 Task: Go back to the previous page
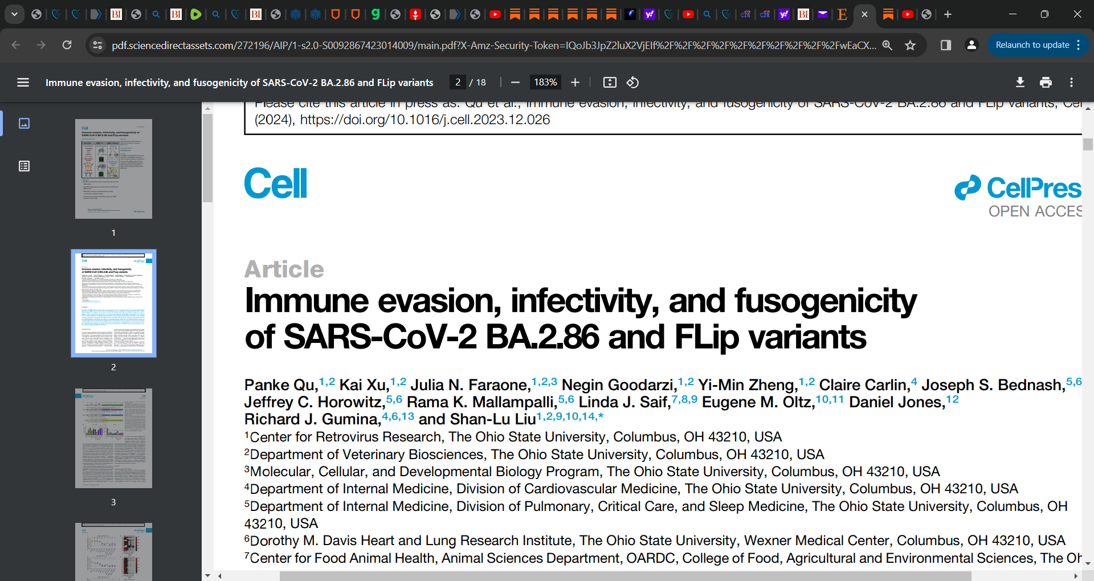pos(16,45)
